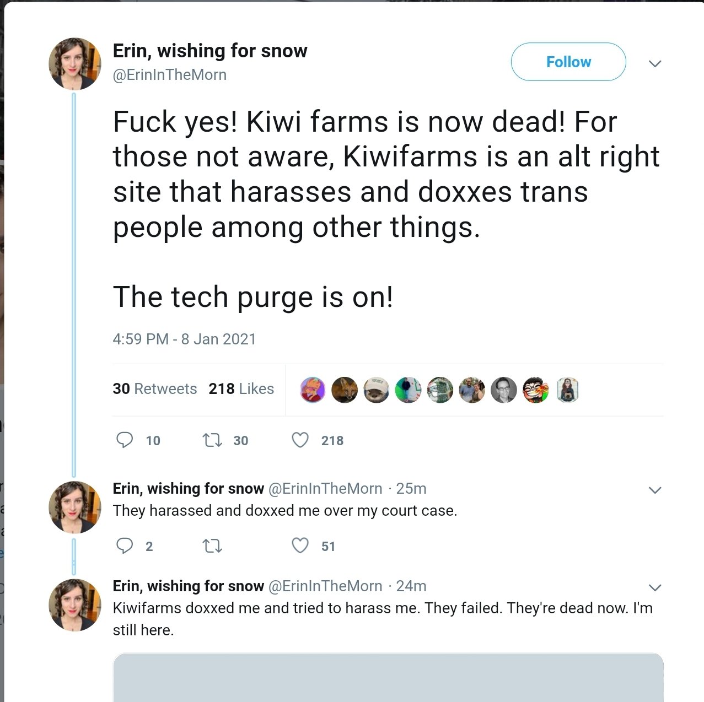Click the author avatar on the 24m reply

pyautogui.click(x=75, y=604)
